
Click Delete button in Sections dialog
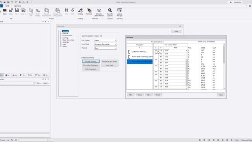[x=140, y=95]
